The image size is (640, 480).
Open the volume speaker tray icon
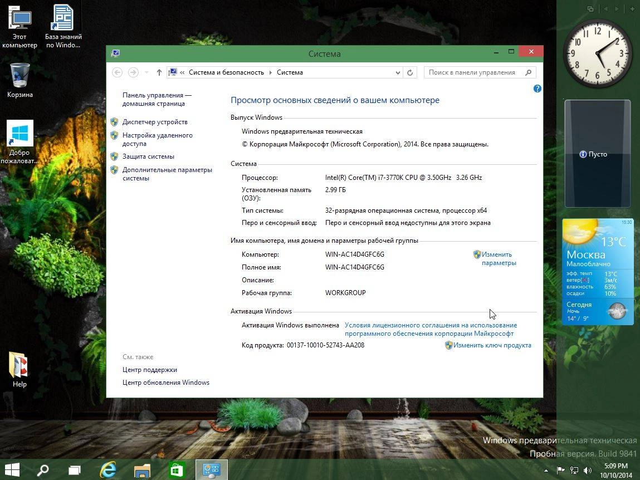point(588,470)
